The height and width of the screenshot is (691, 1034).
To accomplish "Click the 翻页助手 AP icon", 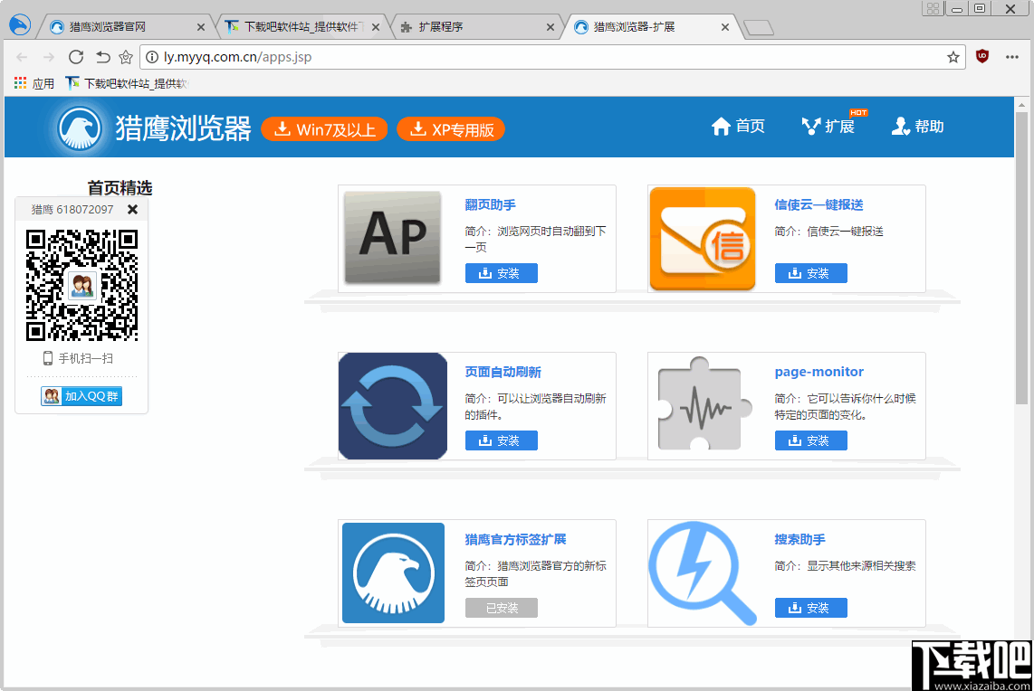I will click(392, 238).
